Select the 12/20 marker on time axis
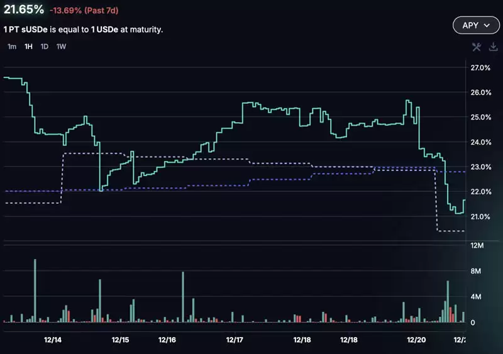503x354 pixels. click(x=416, y=340)
